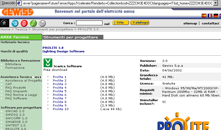Click the Cerca search input field
Image resolution: width=221 pixels, height=130 pixels.
tap(89, 23)
